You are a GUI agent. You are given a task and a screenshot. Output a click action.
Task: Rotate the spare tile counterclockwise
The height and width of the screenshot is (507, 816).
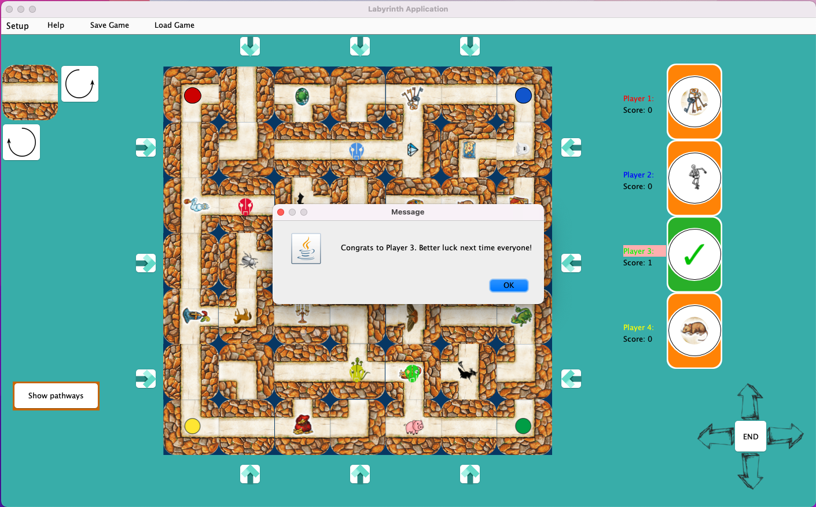coord(21,142)
